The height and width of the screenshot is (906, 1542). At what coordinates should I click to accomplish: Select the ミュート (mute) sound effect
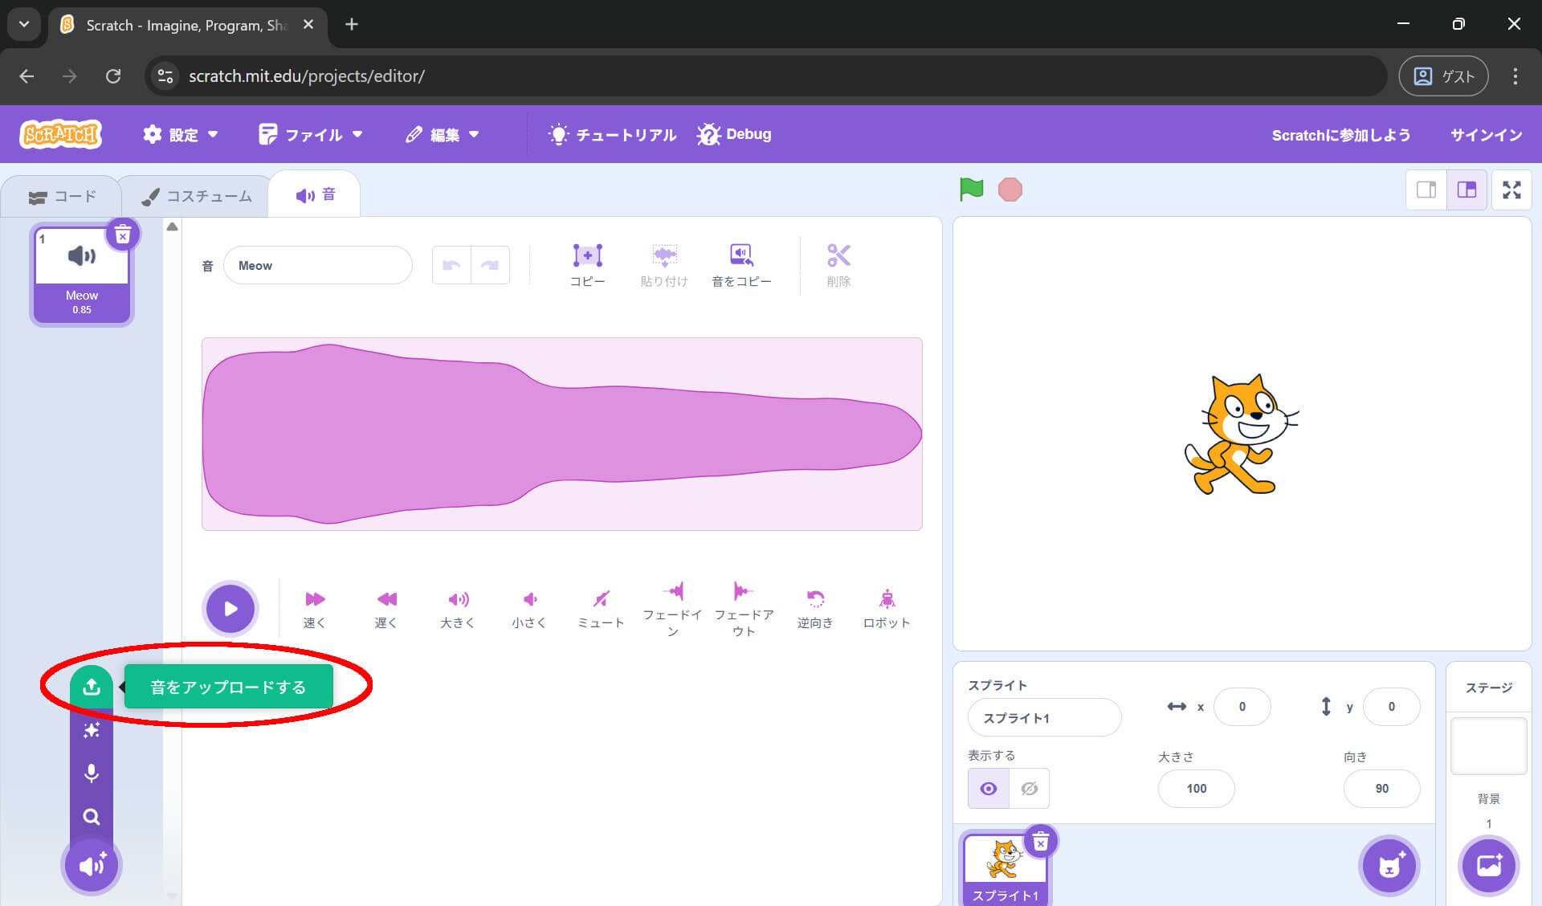tap(601, 608)
